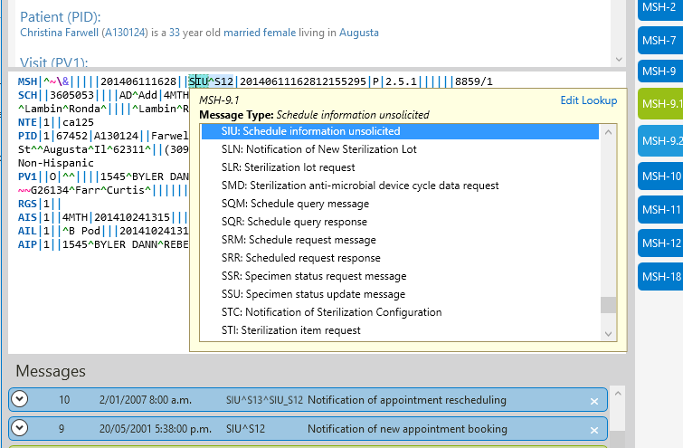Click the RGS segment name
Viewport: 683px width, 448px height.
point(27,204)
